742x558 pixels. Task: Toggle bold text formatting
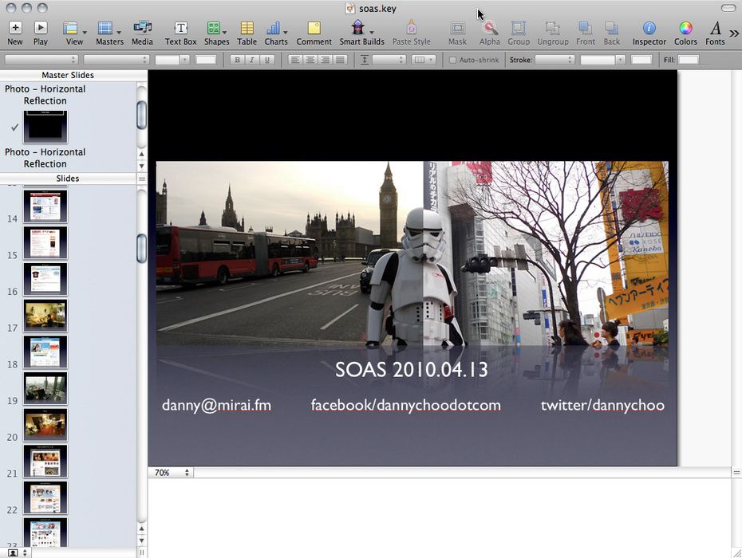click(236, 60)
